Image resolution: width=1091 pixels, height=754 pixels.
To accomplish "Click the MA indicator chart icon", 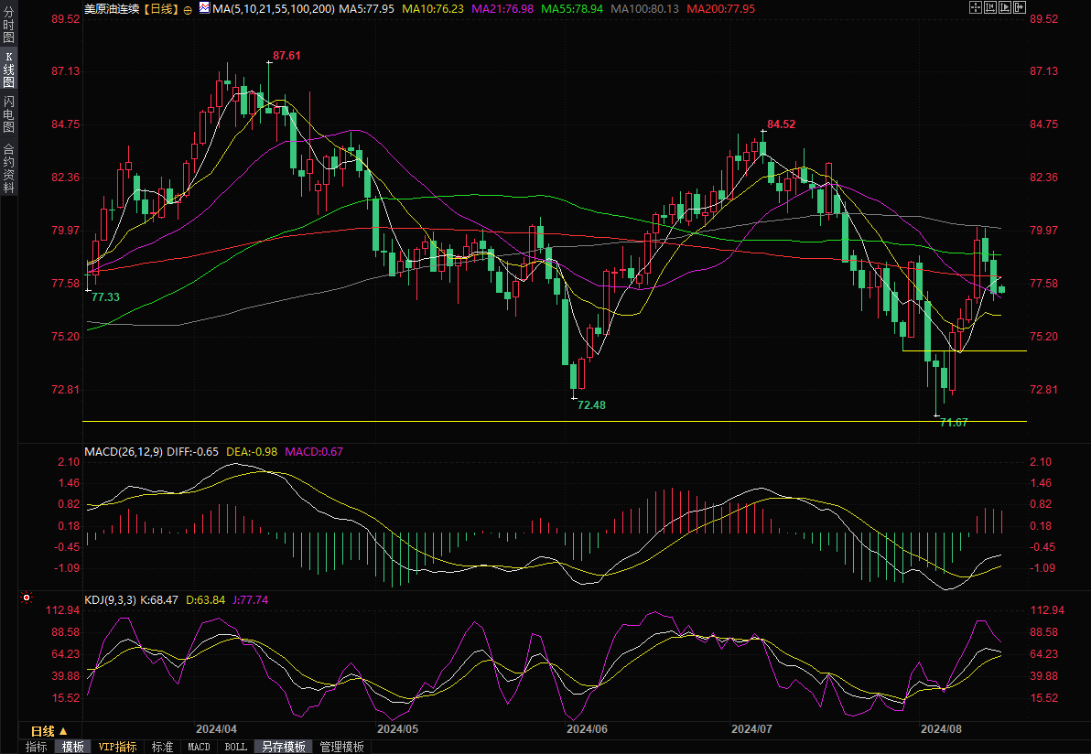I will [x=203, y=8].
